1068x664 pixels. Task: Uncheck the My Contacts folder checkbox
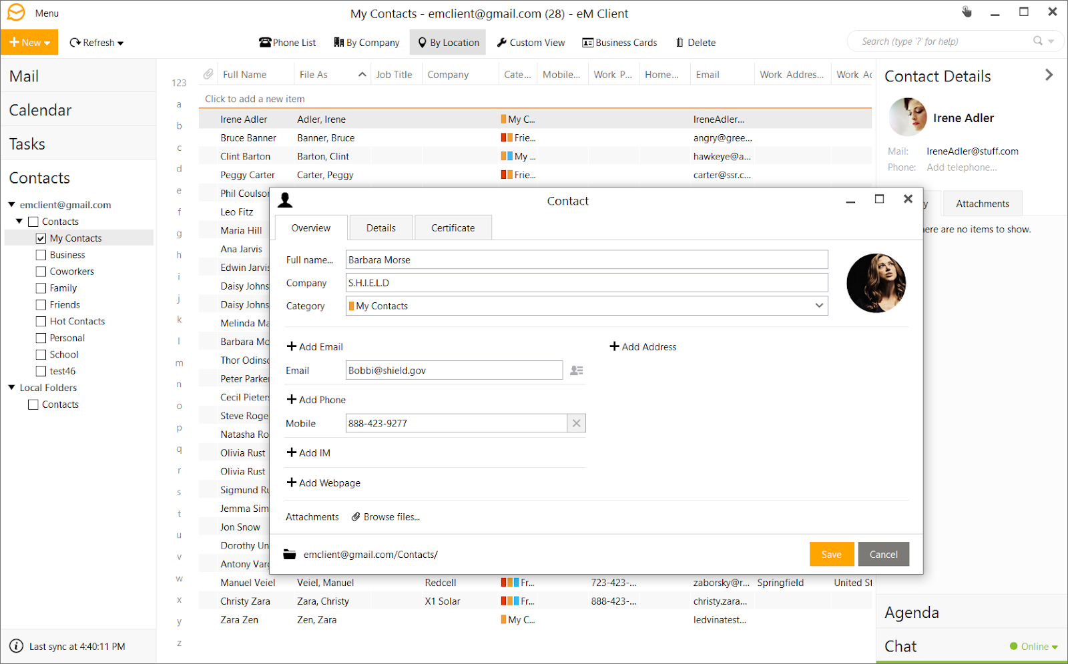[41, 238]
